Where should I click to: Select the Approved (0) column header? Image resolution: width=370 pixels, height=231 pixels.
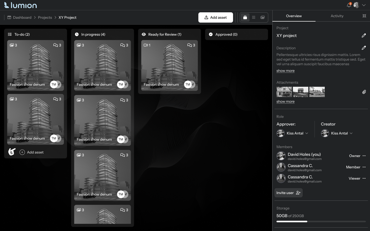(236, 34)
